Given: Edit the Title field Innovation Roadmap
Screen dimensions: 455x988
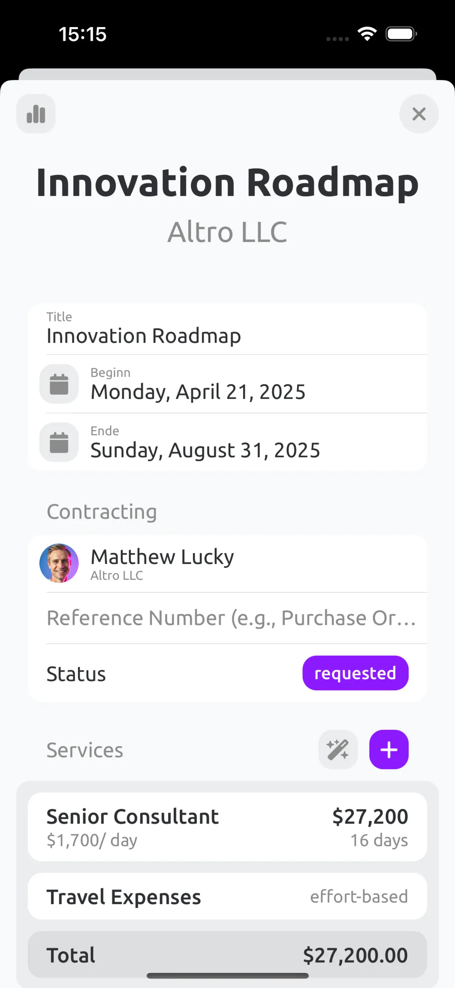Looking at the screenshot, I should click(227, 329).
